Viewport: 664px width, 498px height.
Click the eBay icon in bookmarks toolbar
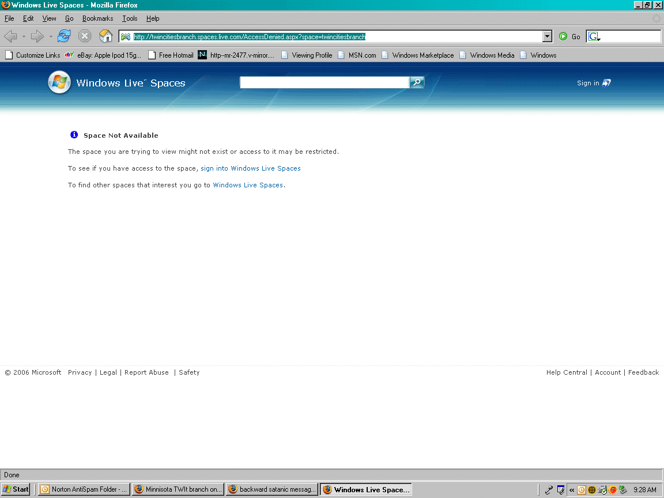69,55
